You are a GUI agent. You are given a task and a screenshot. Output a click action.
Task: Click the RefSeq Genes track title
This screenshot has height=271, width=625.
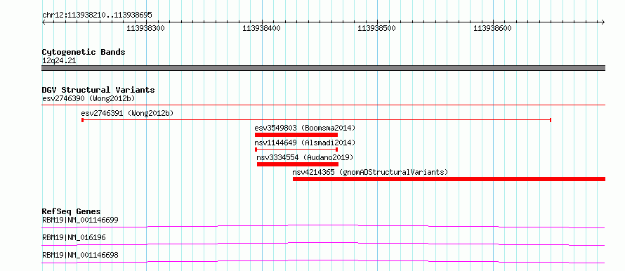tap(72, 211)
